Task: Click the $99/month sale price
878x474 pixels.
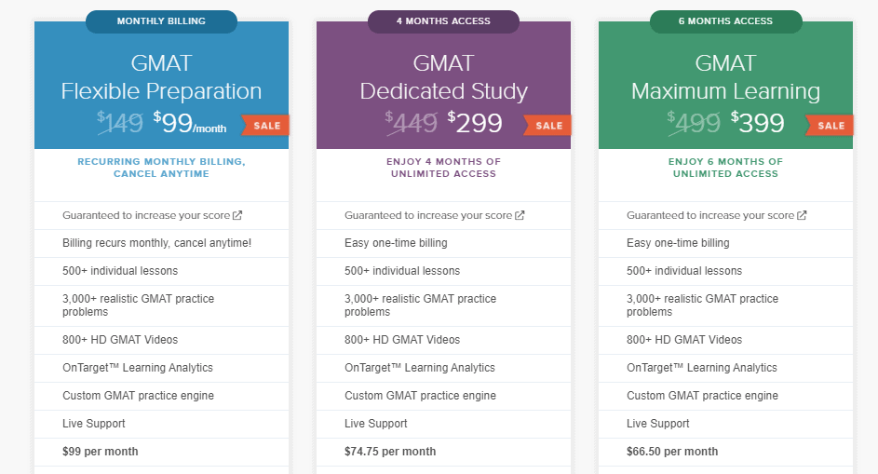Action: pyautogui.click(x=189, y=124)
